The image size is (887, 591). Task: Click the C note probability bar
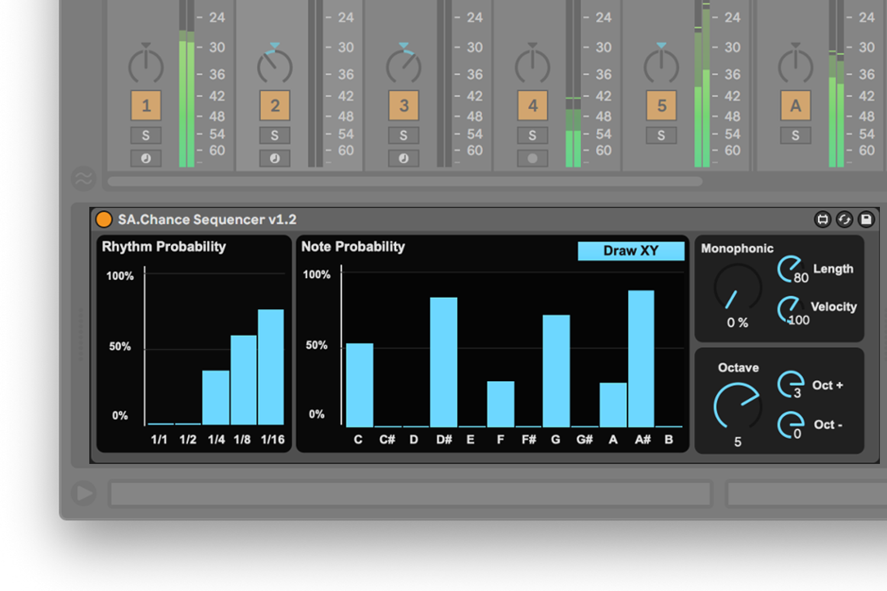(x=360, y=385)
